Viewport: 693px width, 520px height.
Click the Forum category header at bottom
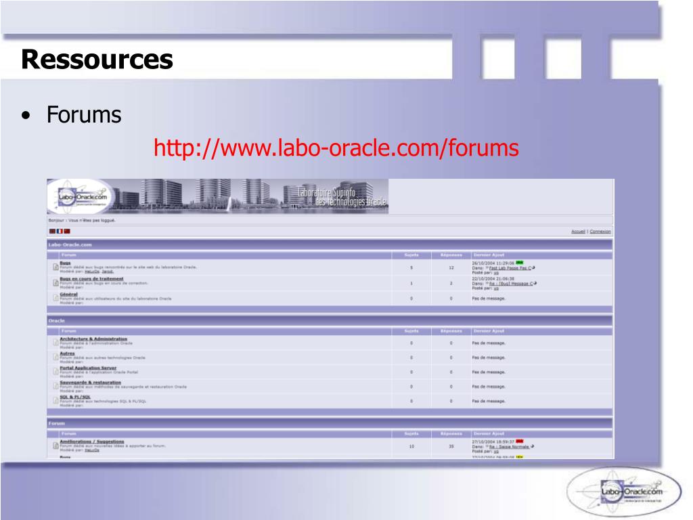(330, 423)
